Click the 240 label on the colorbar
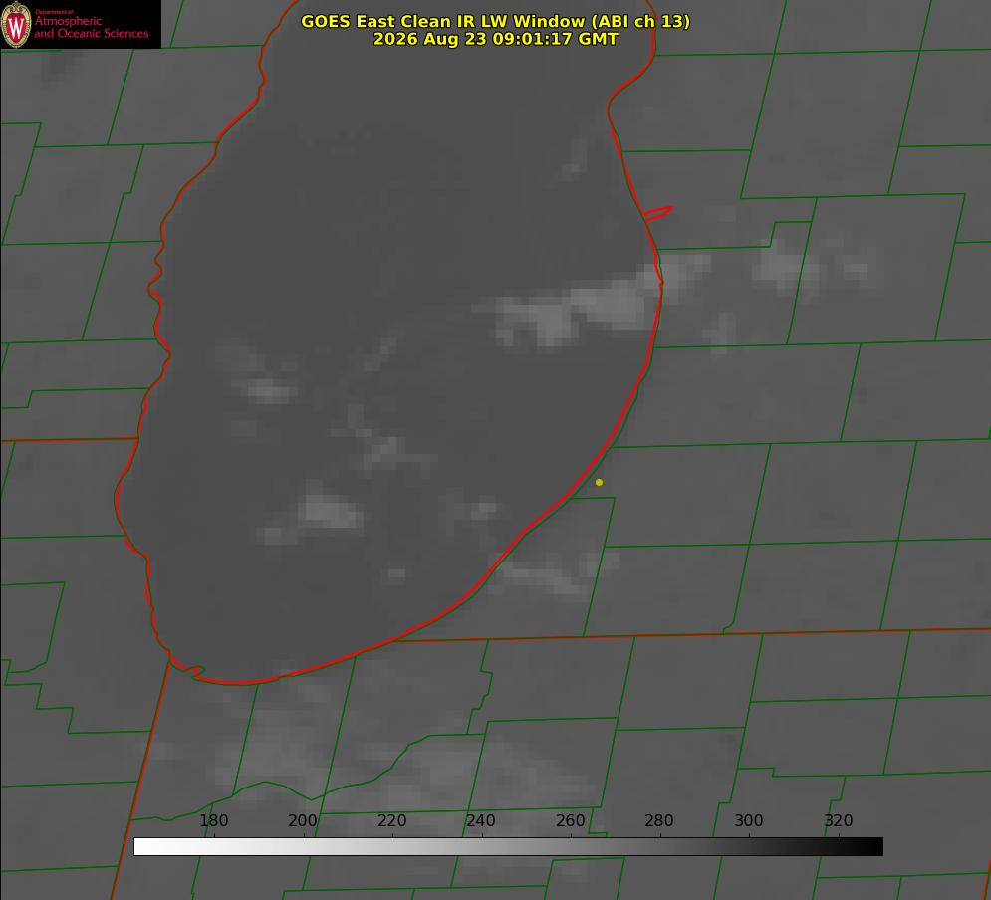The image size is (991, 900). click(x=481, y=820)
